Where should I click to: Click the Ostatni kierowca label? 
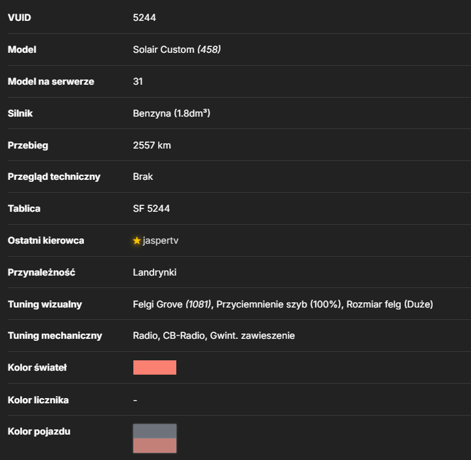click(x=46, y=240)
